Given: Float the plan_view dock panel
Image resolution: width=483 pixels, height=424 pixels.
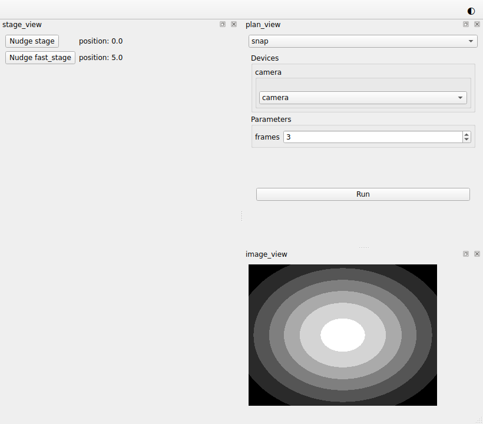Looking at the screenshot, I should click(x=466, y=24).
